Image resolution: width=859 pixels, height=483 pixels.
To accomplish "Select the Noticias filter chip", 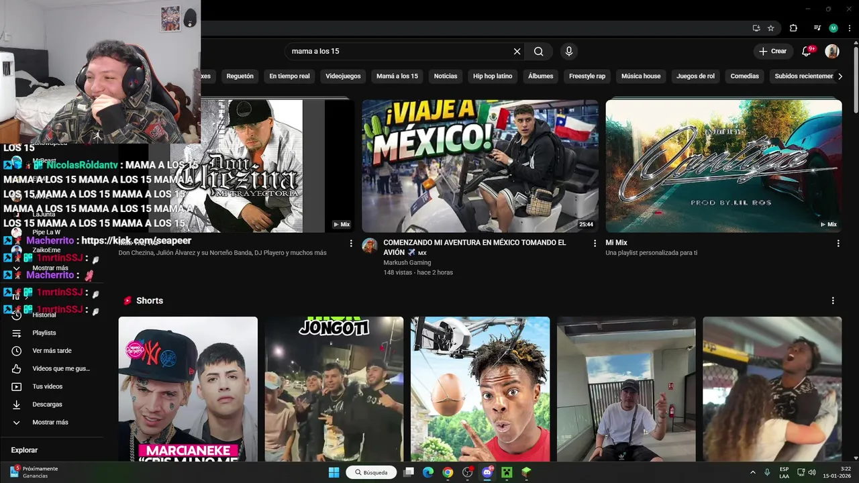I will click(446, 76).
